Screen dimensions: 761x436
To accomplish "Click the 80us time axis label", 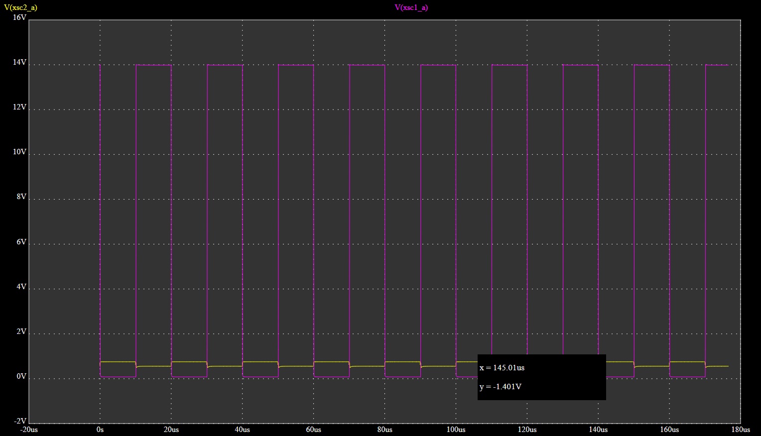I will 385,430.
